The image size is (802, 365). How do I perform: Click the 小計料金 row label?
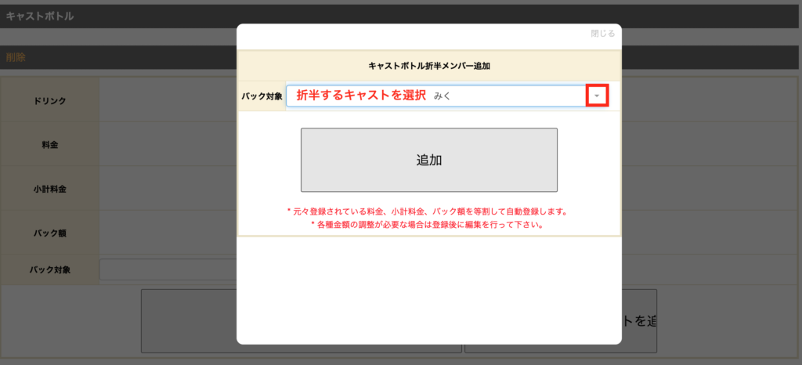pos(49,189)
